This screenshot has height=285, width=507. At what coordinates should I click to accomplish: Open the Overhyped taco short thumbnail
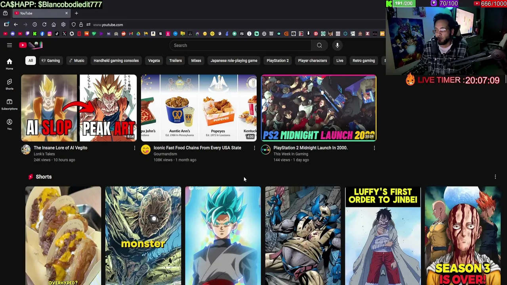tap(63, 236)
